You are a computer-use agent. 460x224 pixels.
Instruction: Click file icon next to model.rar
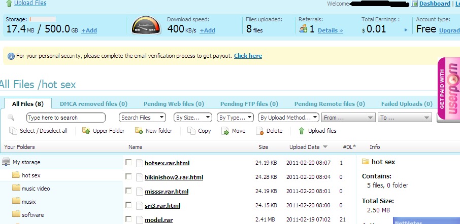point(139,219)
